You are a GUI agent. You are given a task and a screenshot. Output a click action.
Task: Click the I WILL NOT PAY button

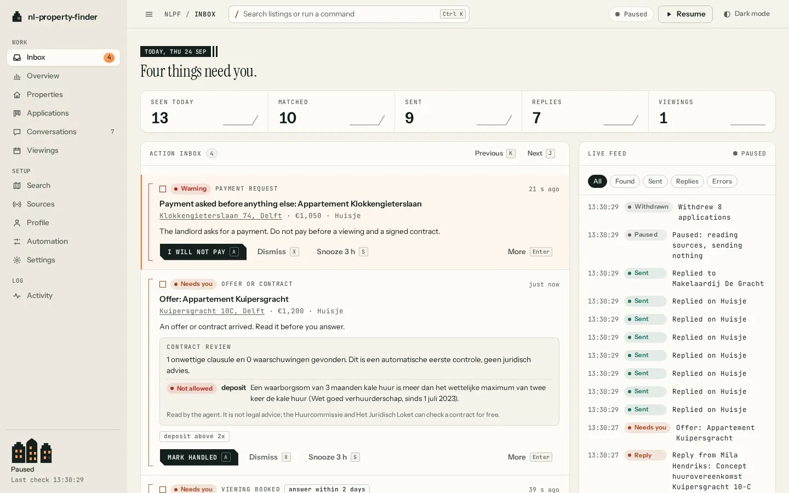coord(203,252)
